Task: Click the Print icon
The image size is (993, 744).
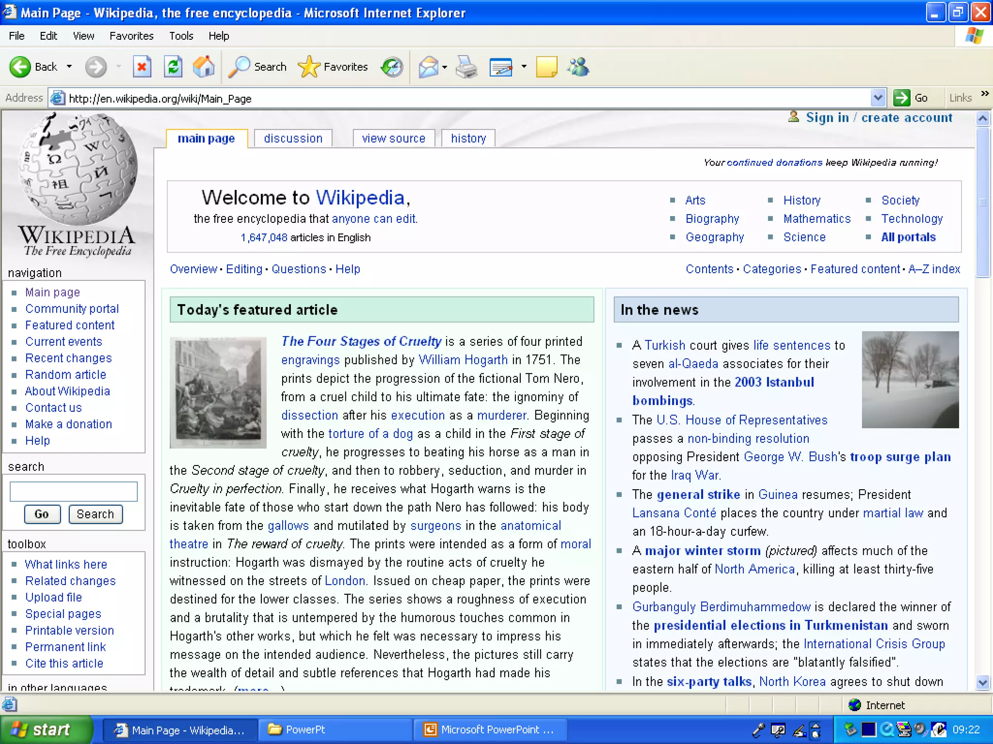Action: pyautogui.click(x=466, y=67)
